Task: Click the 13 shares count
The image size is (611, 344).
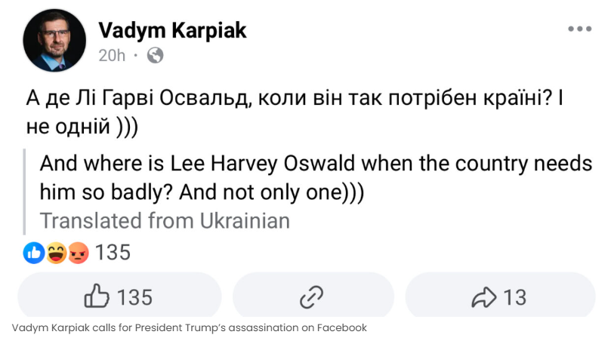Action: [514, 298]
